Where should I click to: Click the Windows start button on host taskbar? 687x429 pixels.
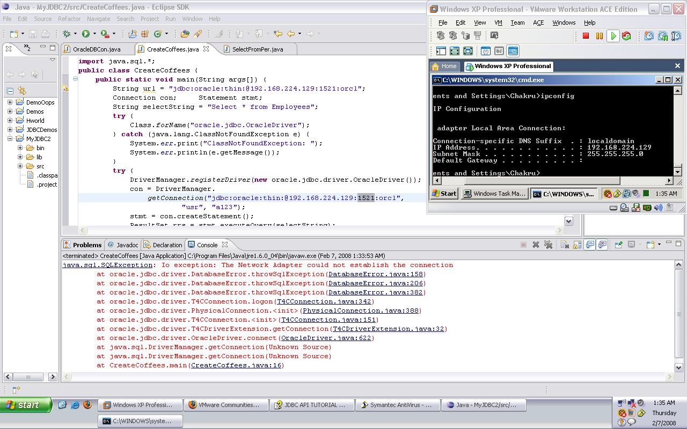click(26, 405)
